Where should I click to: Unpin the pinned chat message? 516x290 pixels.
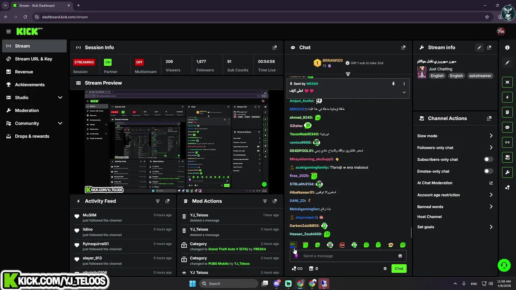393,84
